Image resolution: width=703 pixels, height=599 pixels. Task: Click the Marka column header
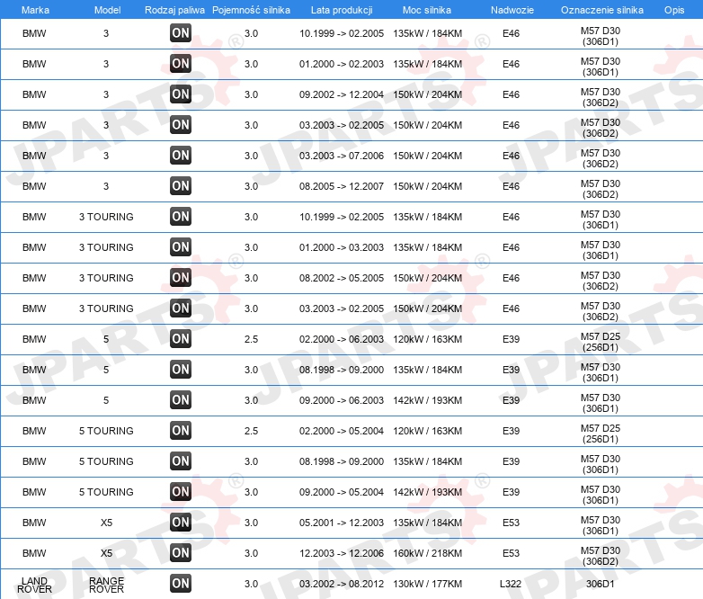pyautogui.click(x=35, y=10)
